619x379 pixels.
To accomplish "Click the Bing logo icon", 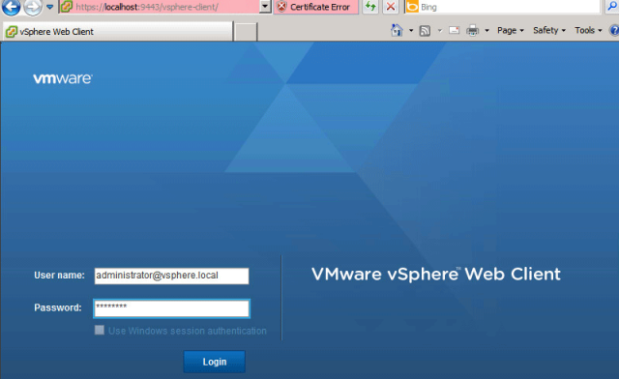I will (412, 7).
